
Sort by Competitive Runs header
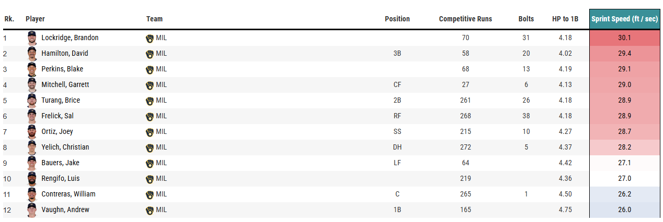pos(465,19)
